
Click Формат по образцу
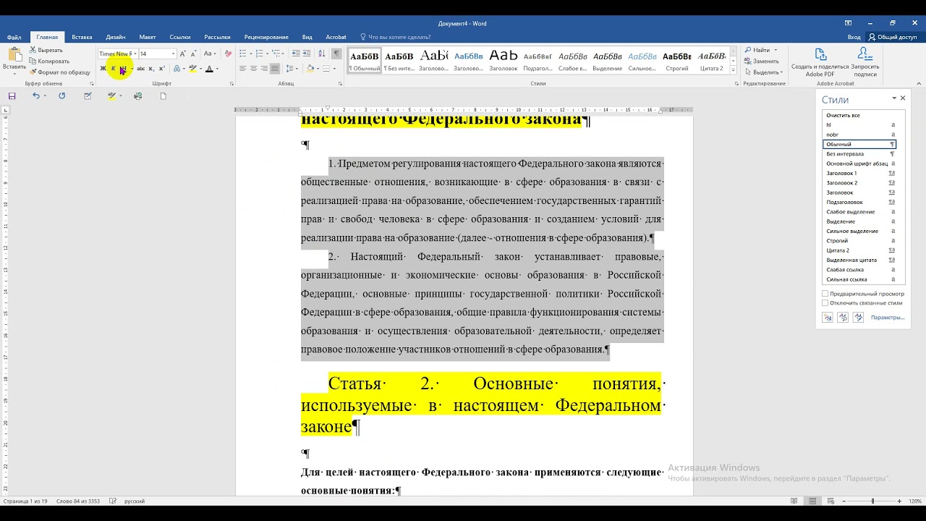tap(60, 72)
